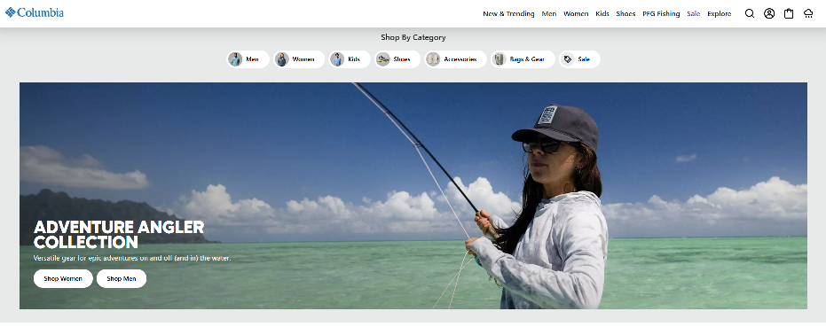Click the Adventure Angler Collection heading

(x=119, y=234)
